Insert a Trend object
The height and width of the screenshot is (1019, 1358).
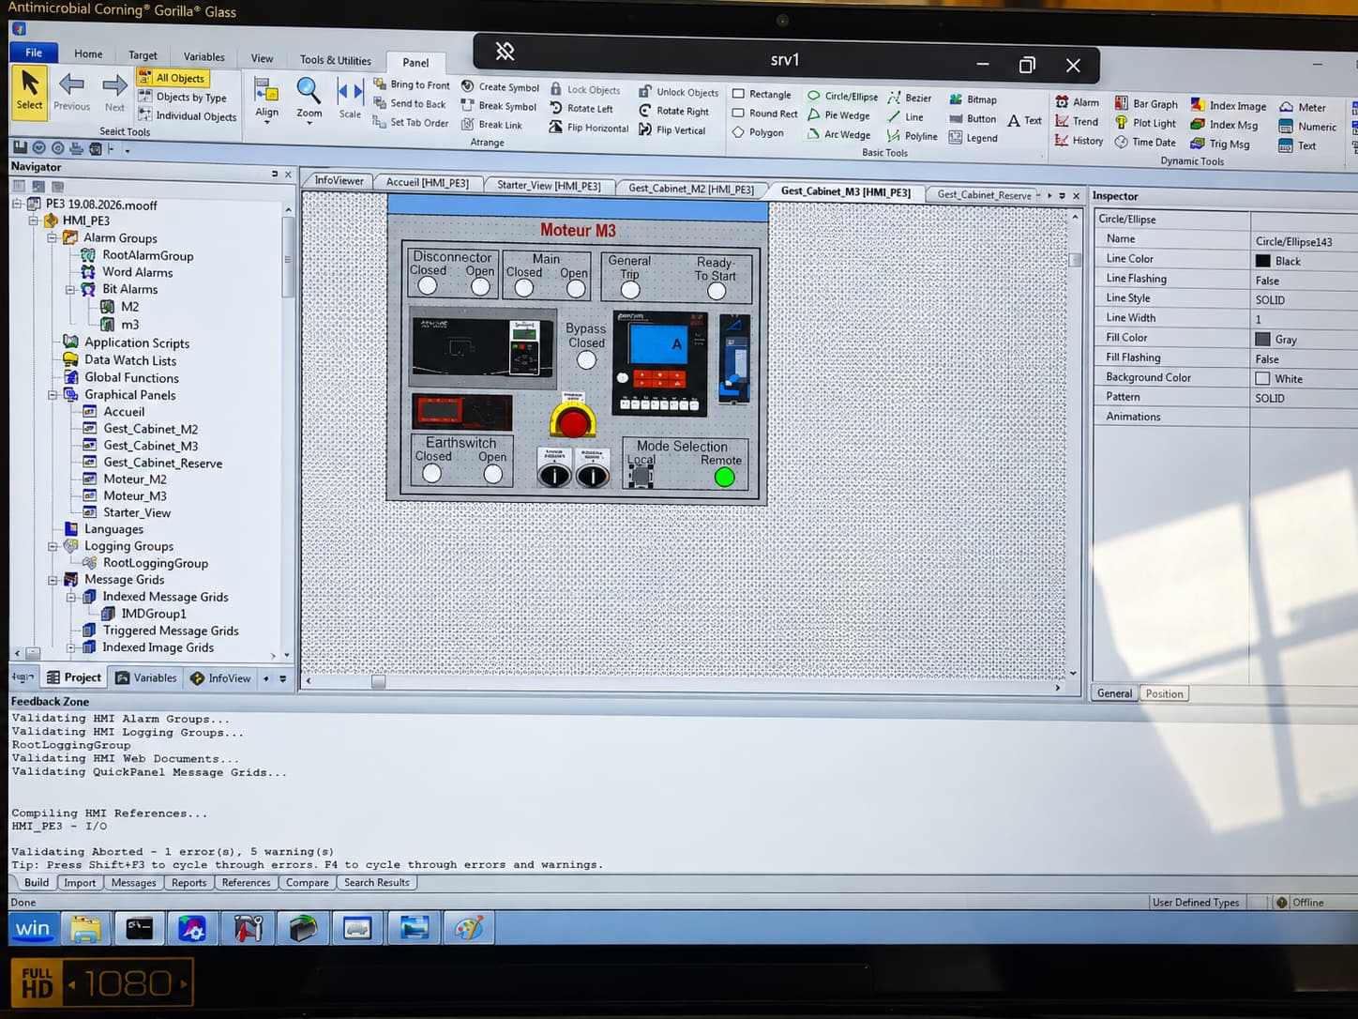[x=1077, y=121]
